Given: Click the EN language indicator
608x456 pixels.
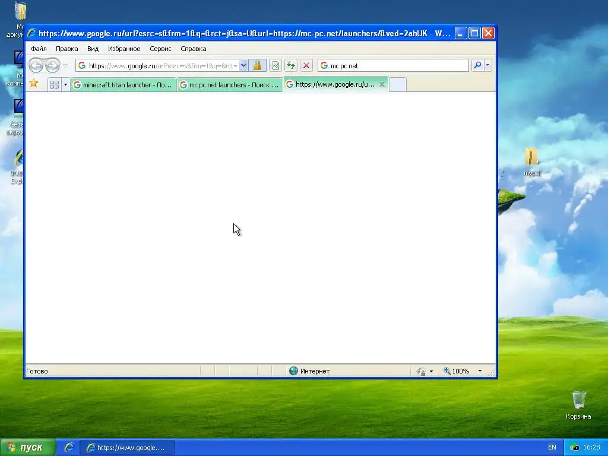Looking at the screenshot, I should (552, 448).
